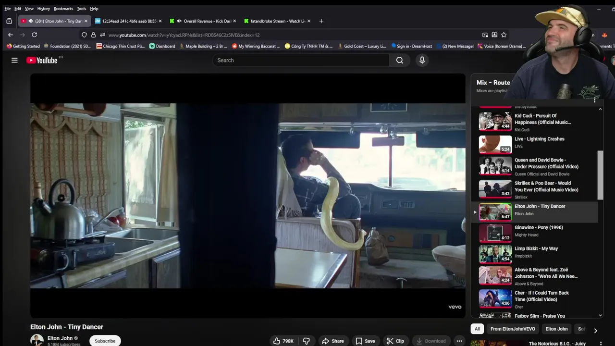The height and width of the screenshot is (346, 615).
Task: Open the File menu
Action: [8, 9]
